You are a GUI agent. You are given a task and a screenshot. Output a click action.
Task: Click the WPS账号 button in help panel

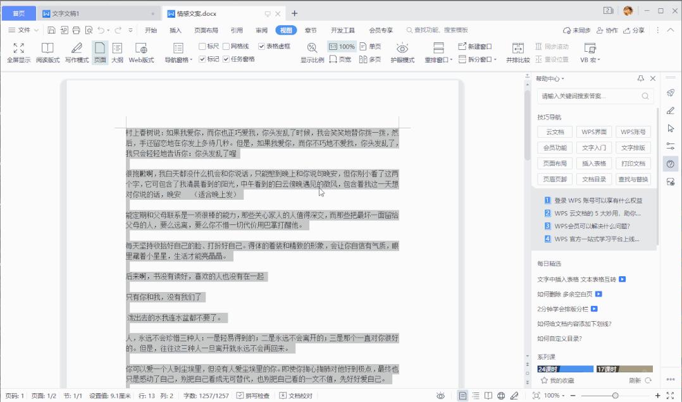[633, 131]
